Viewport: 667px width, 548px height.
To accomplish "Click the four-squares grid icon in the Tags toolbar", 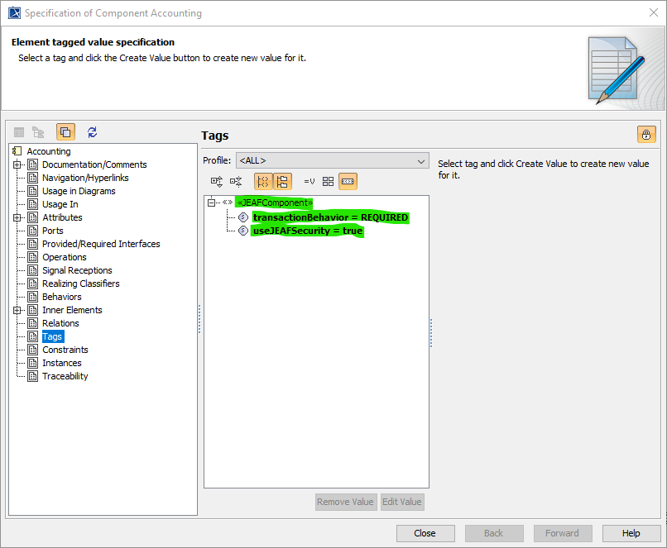I will tap(328, 182).
